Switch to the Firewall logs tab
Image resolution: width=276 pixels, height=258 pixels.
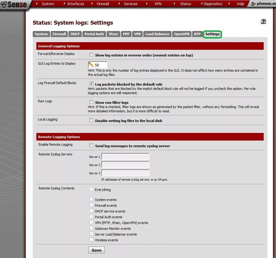(x=59, y=34)
